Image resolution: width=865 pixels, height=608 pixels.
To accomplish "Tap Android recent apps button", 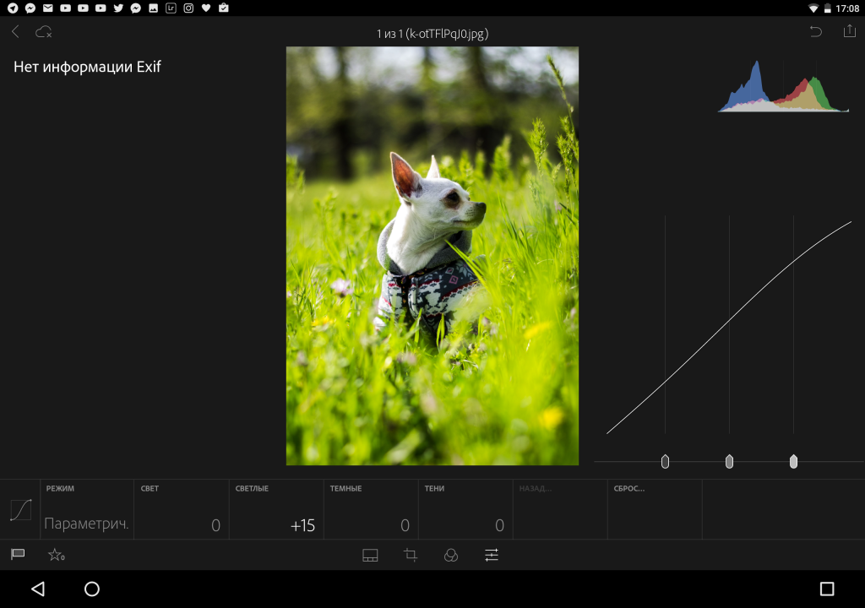I will [826, 589].
